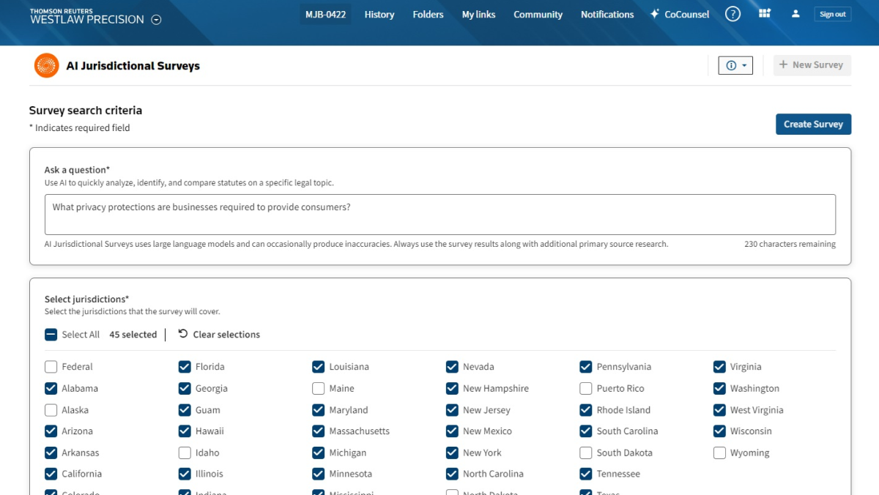The width and height of the screenshot is (879, 495).
Task: Click the AI Jurisdictional Surveys orange logo
Action: pyautogui.click(x=46, y=65)
